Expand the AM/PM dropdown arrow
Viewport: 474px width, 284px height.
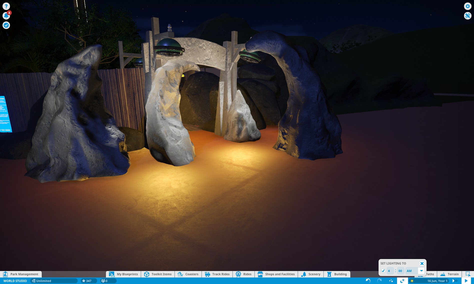click(x=421, y=271)
